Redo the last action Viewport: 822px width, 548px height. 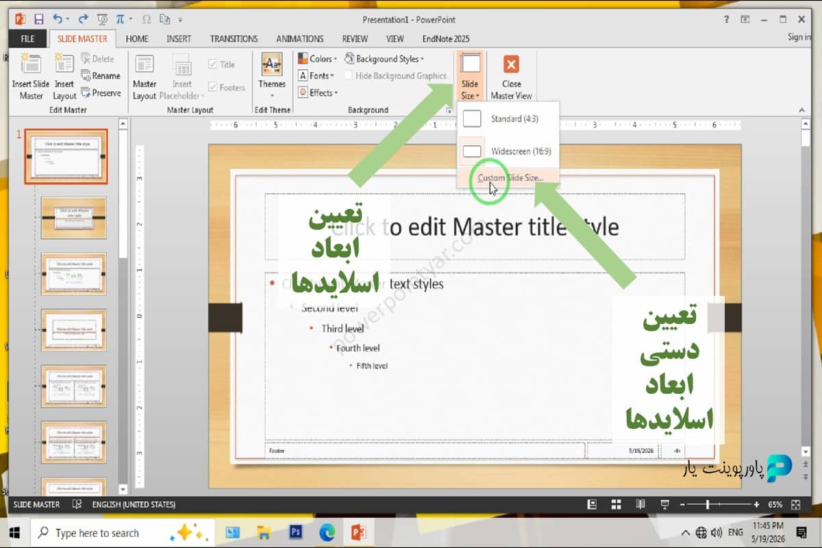point(83,20)
